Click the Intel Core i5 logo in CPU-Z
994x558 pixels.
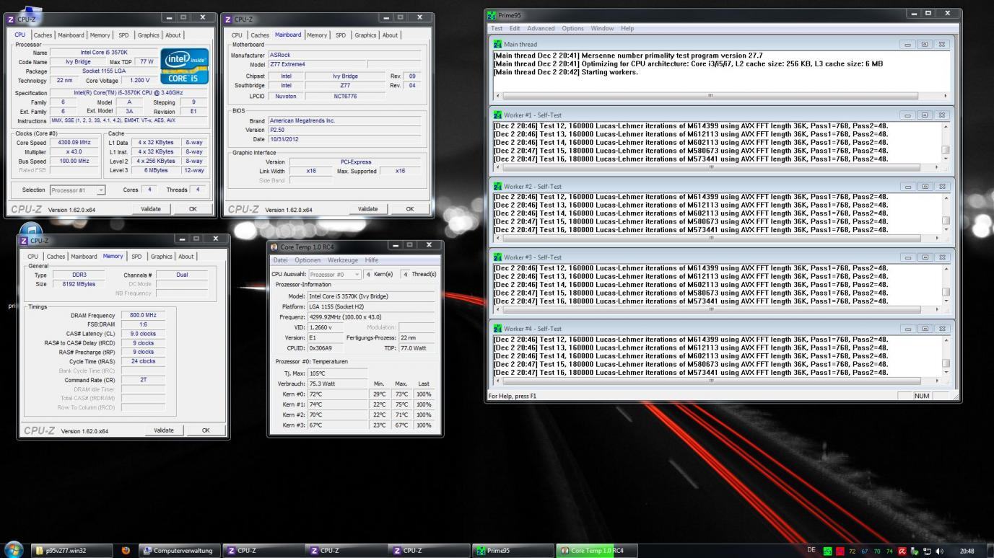(184, 66)
